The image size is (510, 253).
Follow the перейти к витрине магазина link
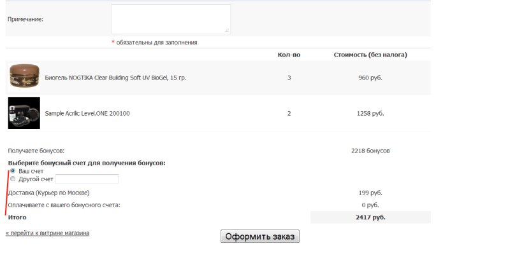point(47,233)
